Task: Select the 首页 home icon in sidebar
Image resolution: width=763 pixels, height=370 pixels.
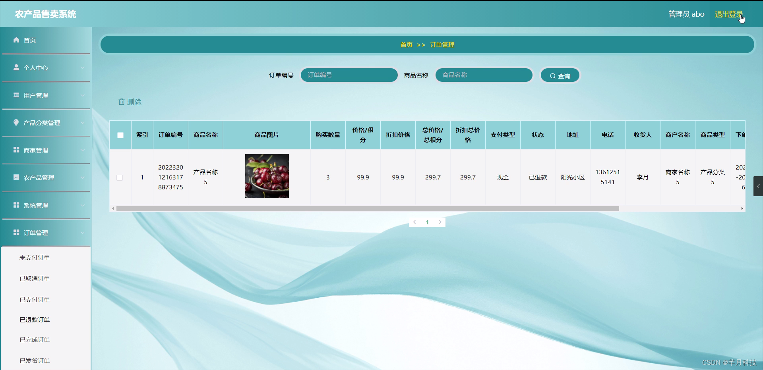Action: (x=16, y=40)
